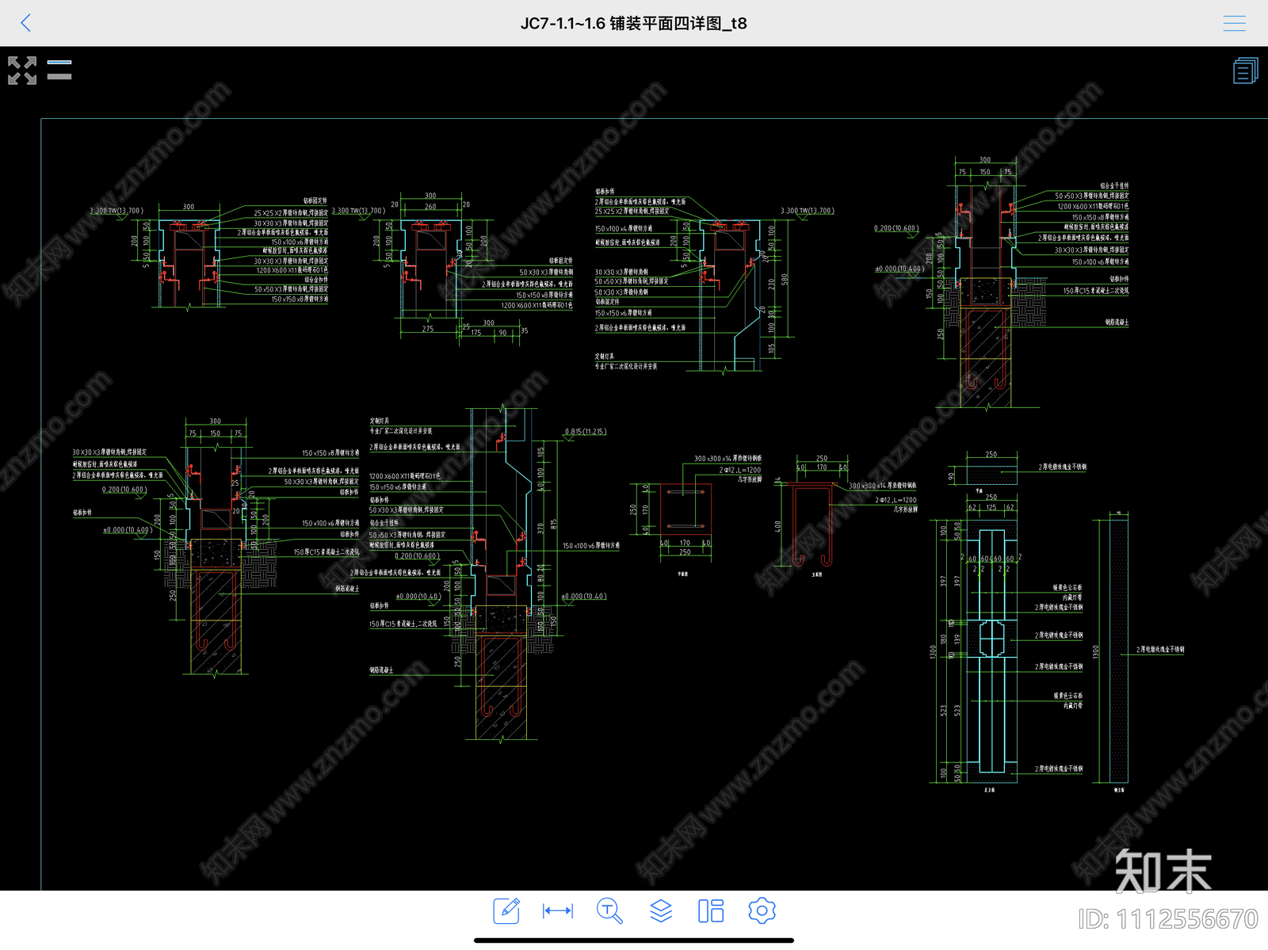1268x950 pixels.
Task: Open the layers manager
Action: pyautogui.click(x=661, y=910)
